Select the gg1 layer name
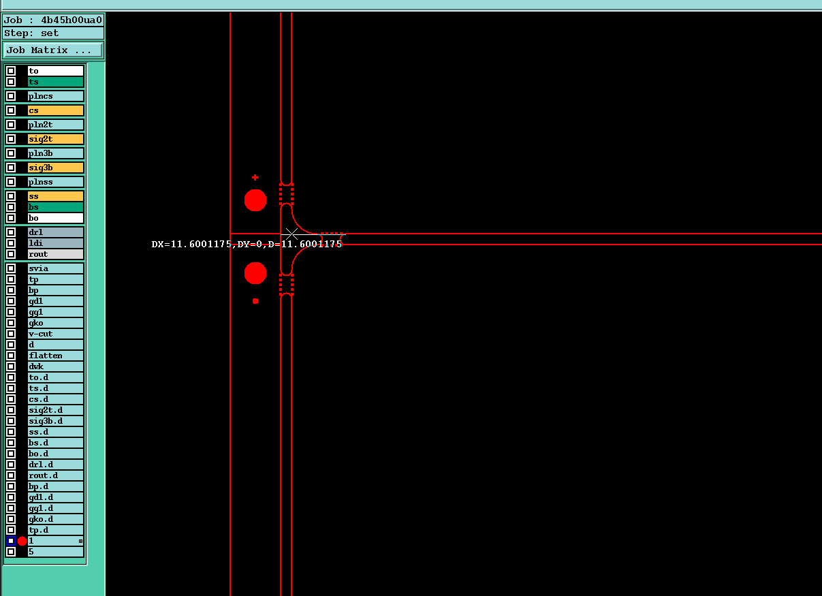The height and width of the screenshot is (596, 822). pyautogui.click(x=56, y=312)
